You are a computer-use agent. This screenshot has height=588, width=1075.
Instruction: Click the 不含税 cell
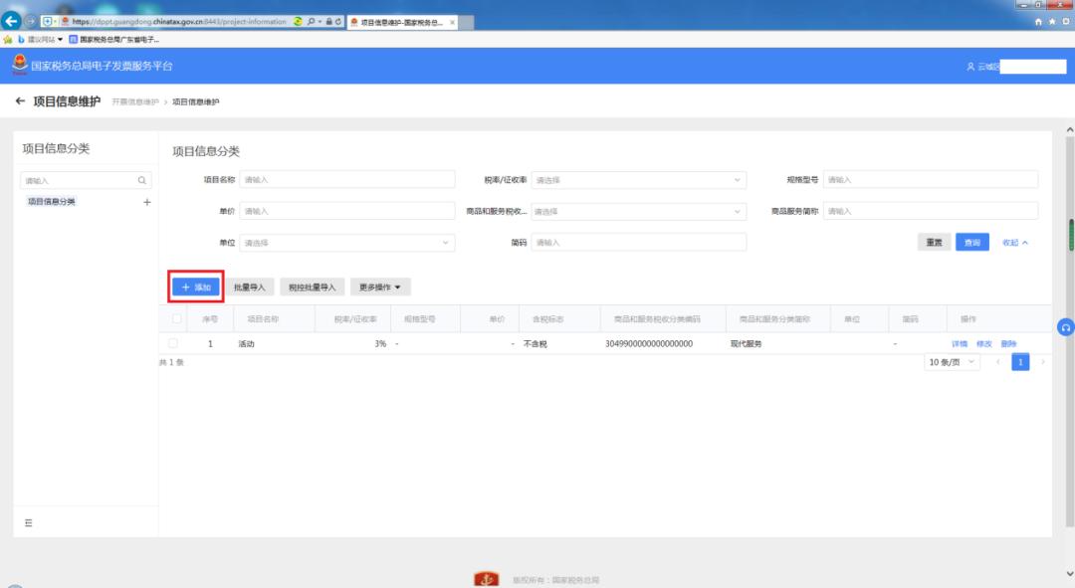(535, 344)
